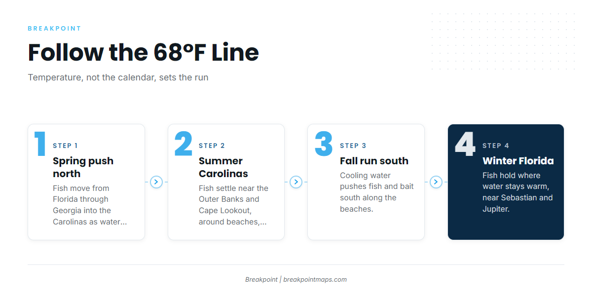The image size is (592, 296).
Task: Click the truncated Spring push description text
Action: [x=90, y=205]
